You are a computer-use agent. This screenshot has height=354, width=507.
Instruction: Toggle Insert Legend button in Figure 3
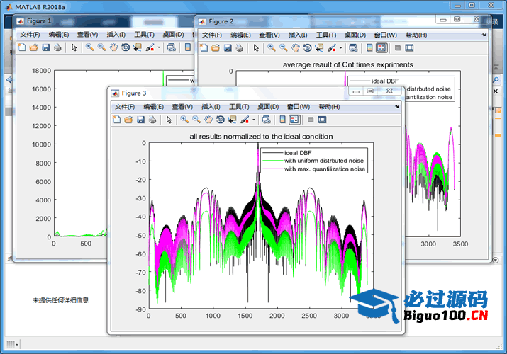(294, 120)
